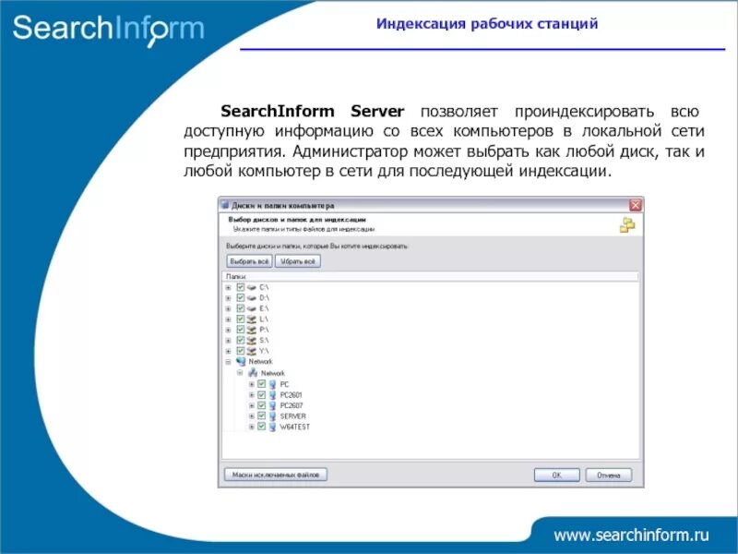Expand the L:\ drive node

[228, 319]
